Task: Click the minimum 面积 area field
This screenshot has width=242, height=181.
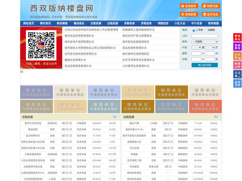Action: [x=196, y=53]
